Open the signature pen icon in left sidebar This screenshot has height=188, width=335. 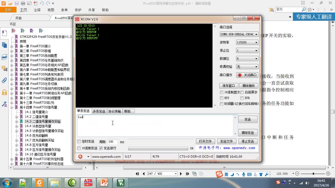[4, 104]
